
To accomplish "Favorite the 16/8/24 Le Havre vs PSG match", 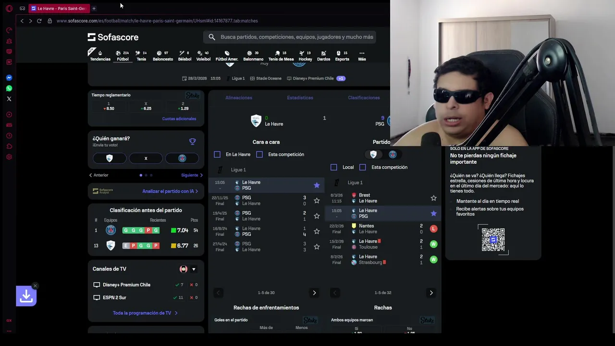I will (317, 231).
